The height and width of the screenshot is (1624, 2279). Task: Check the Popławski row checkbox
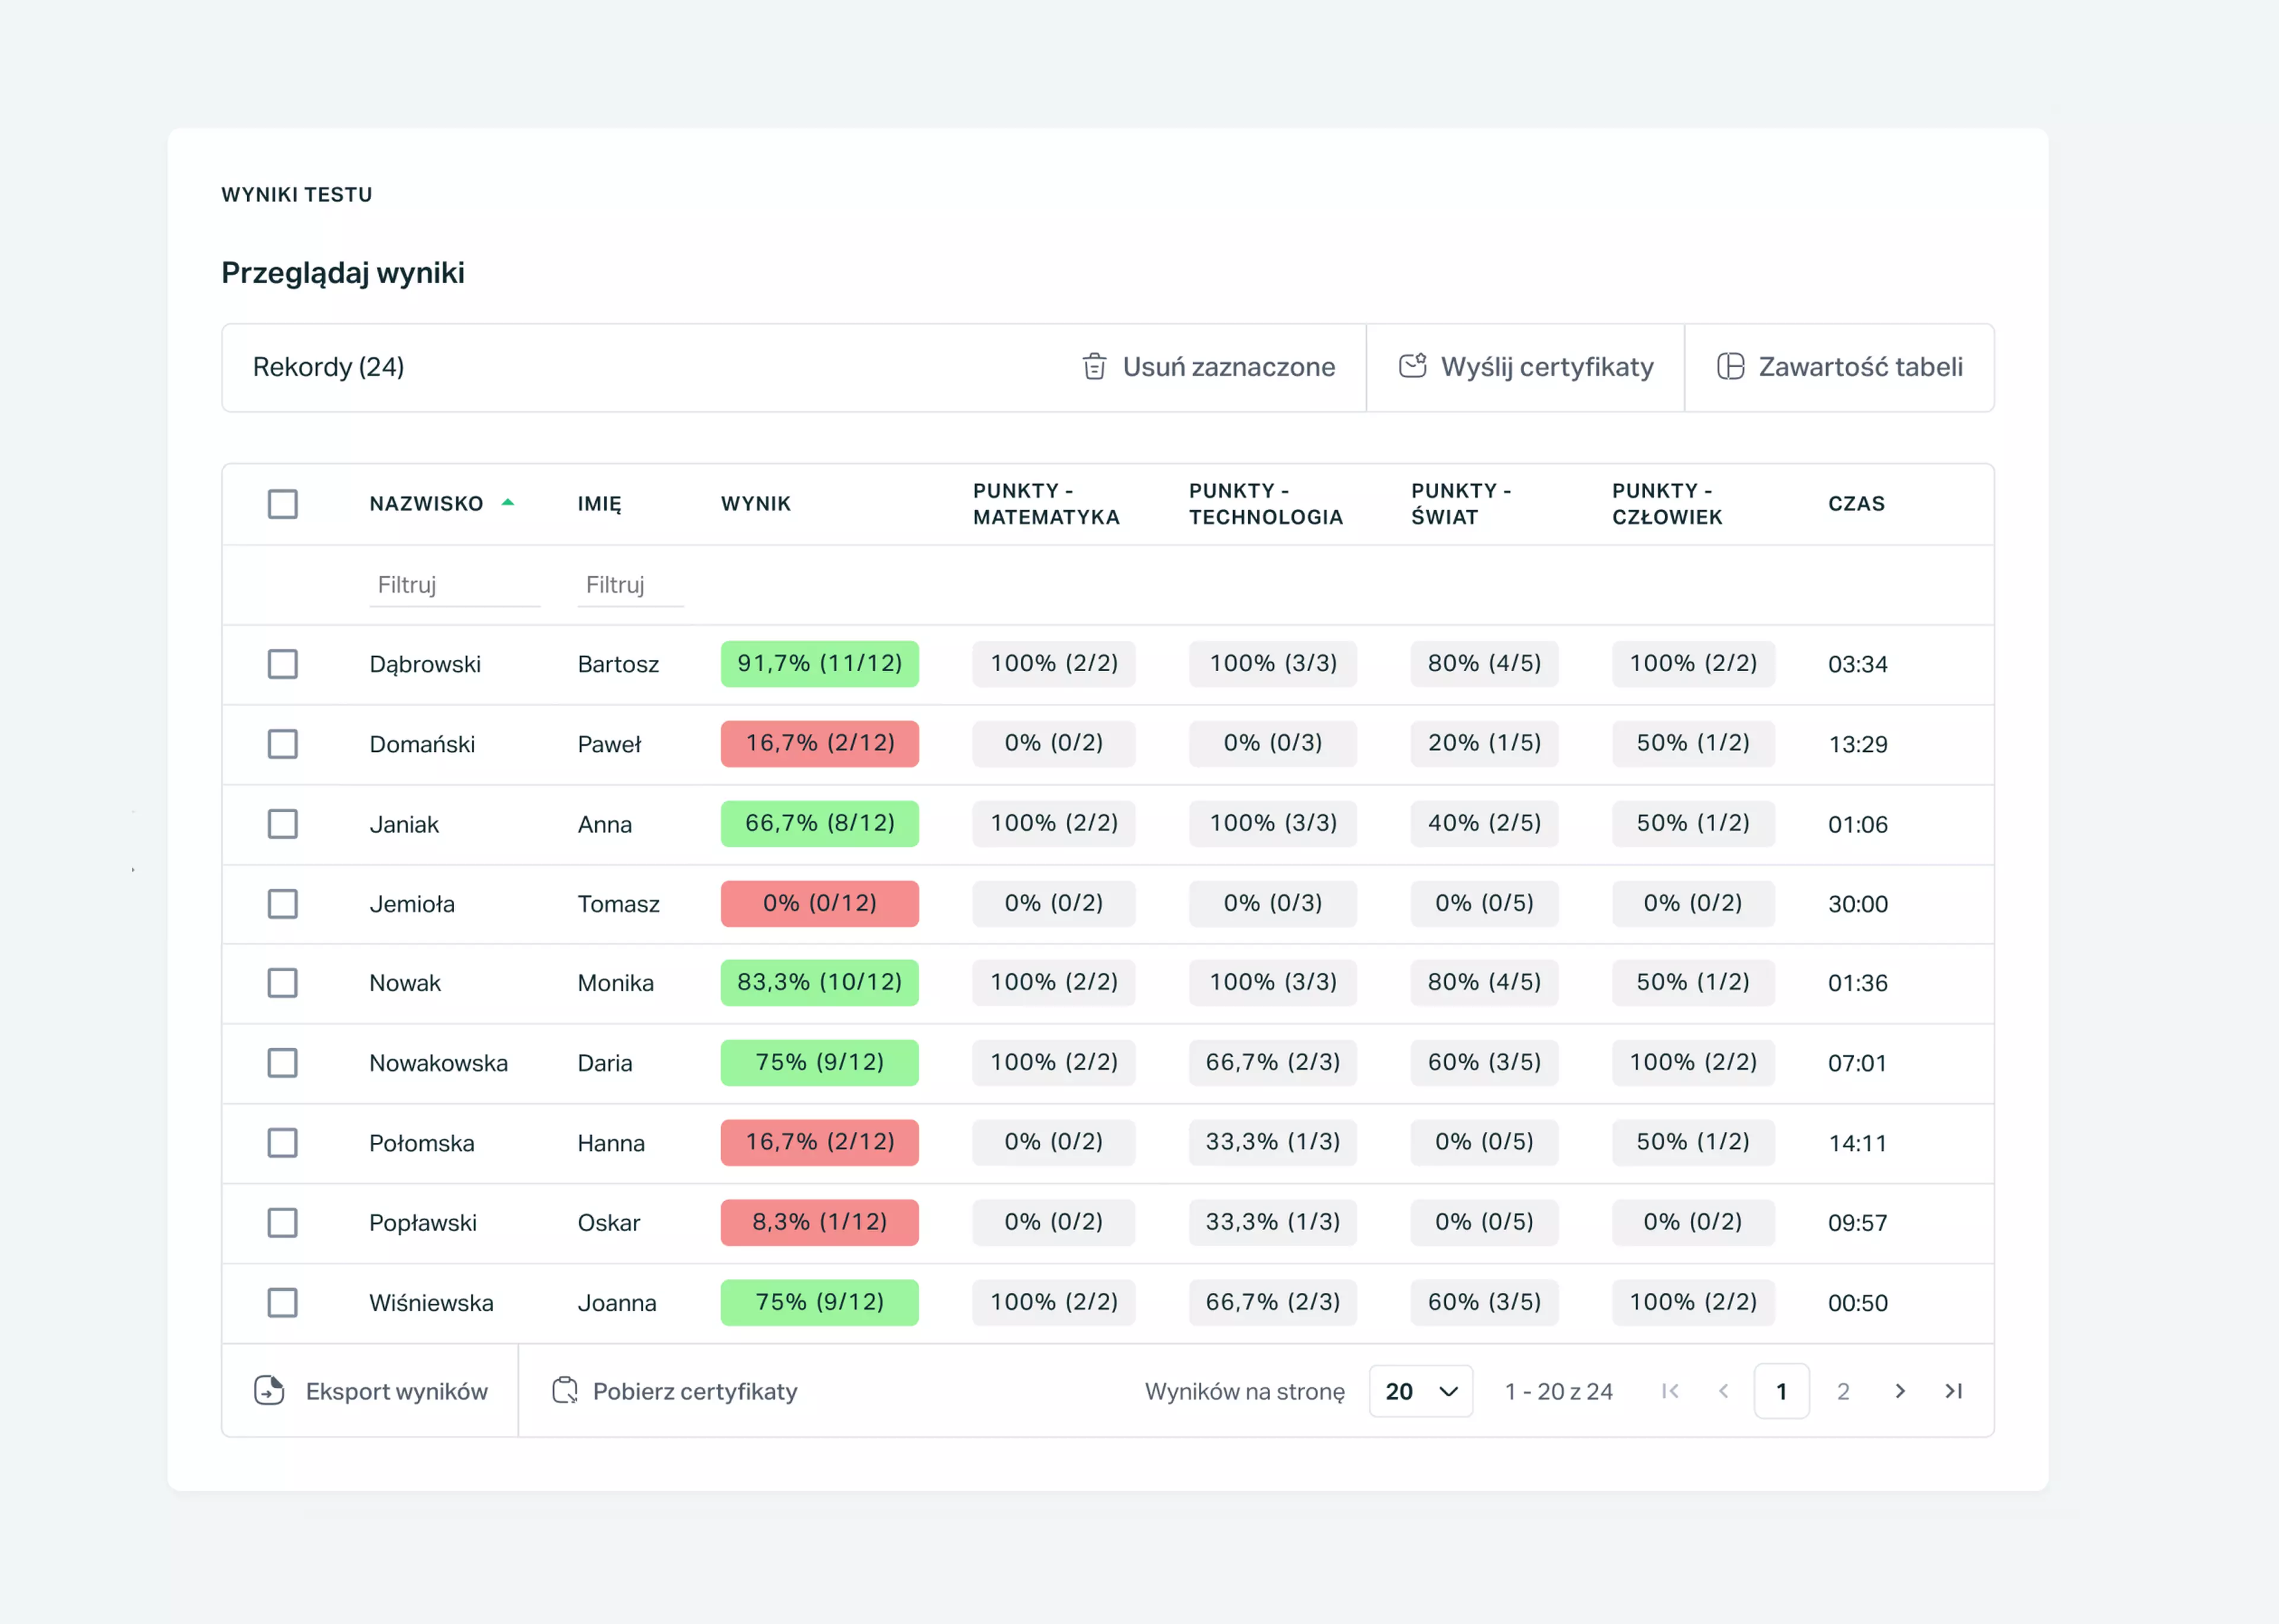pyautogui.click(x=283, y=1223)
